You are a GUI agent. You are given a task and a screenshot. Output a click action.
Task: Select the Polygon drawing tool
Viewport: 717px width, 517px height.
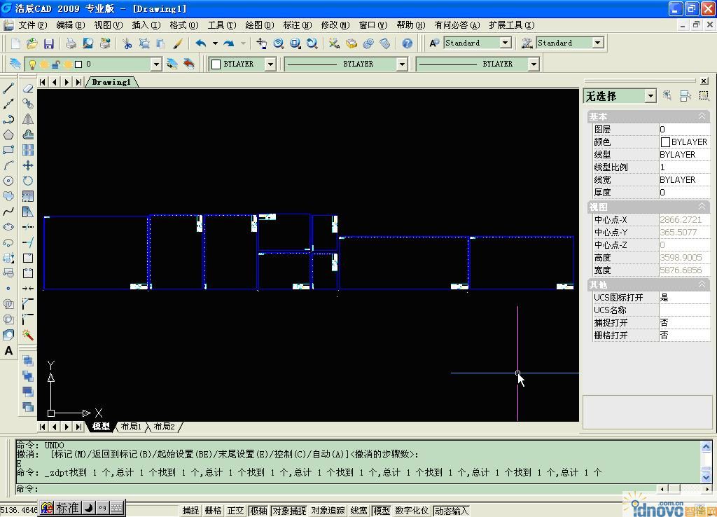(8, 135)
